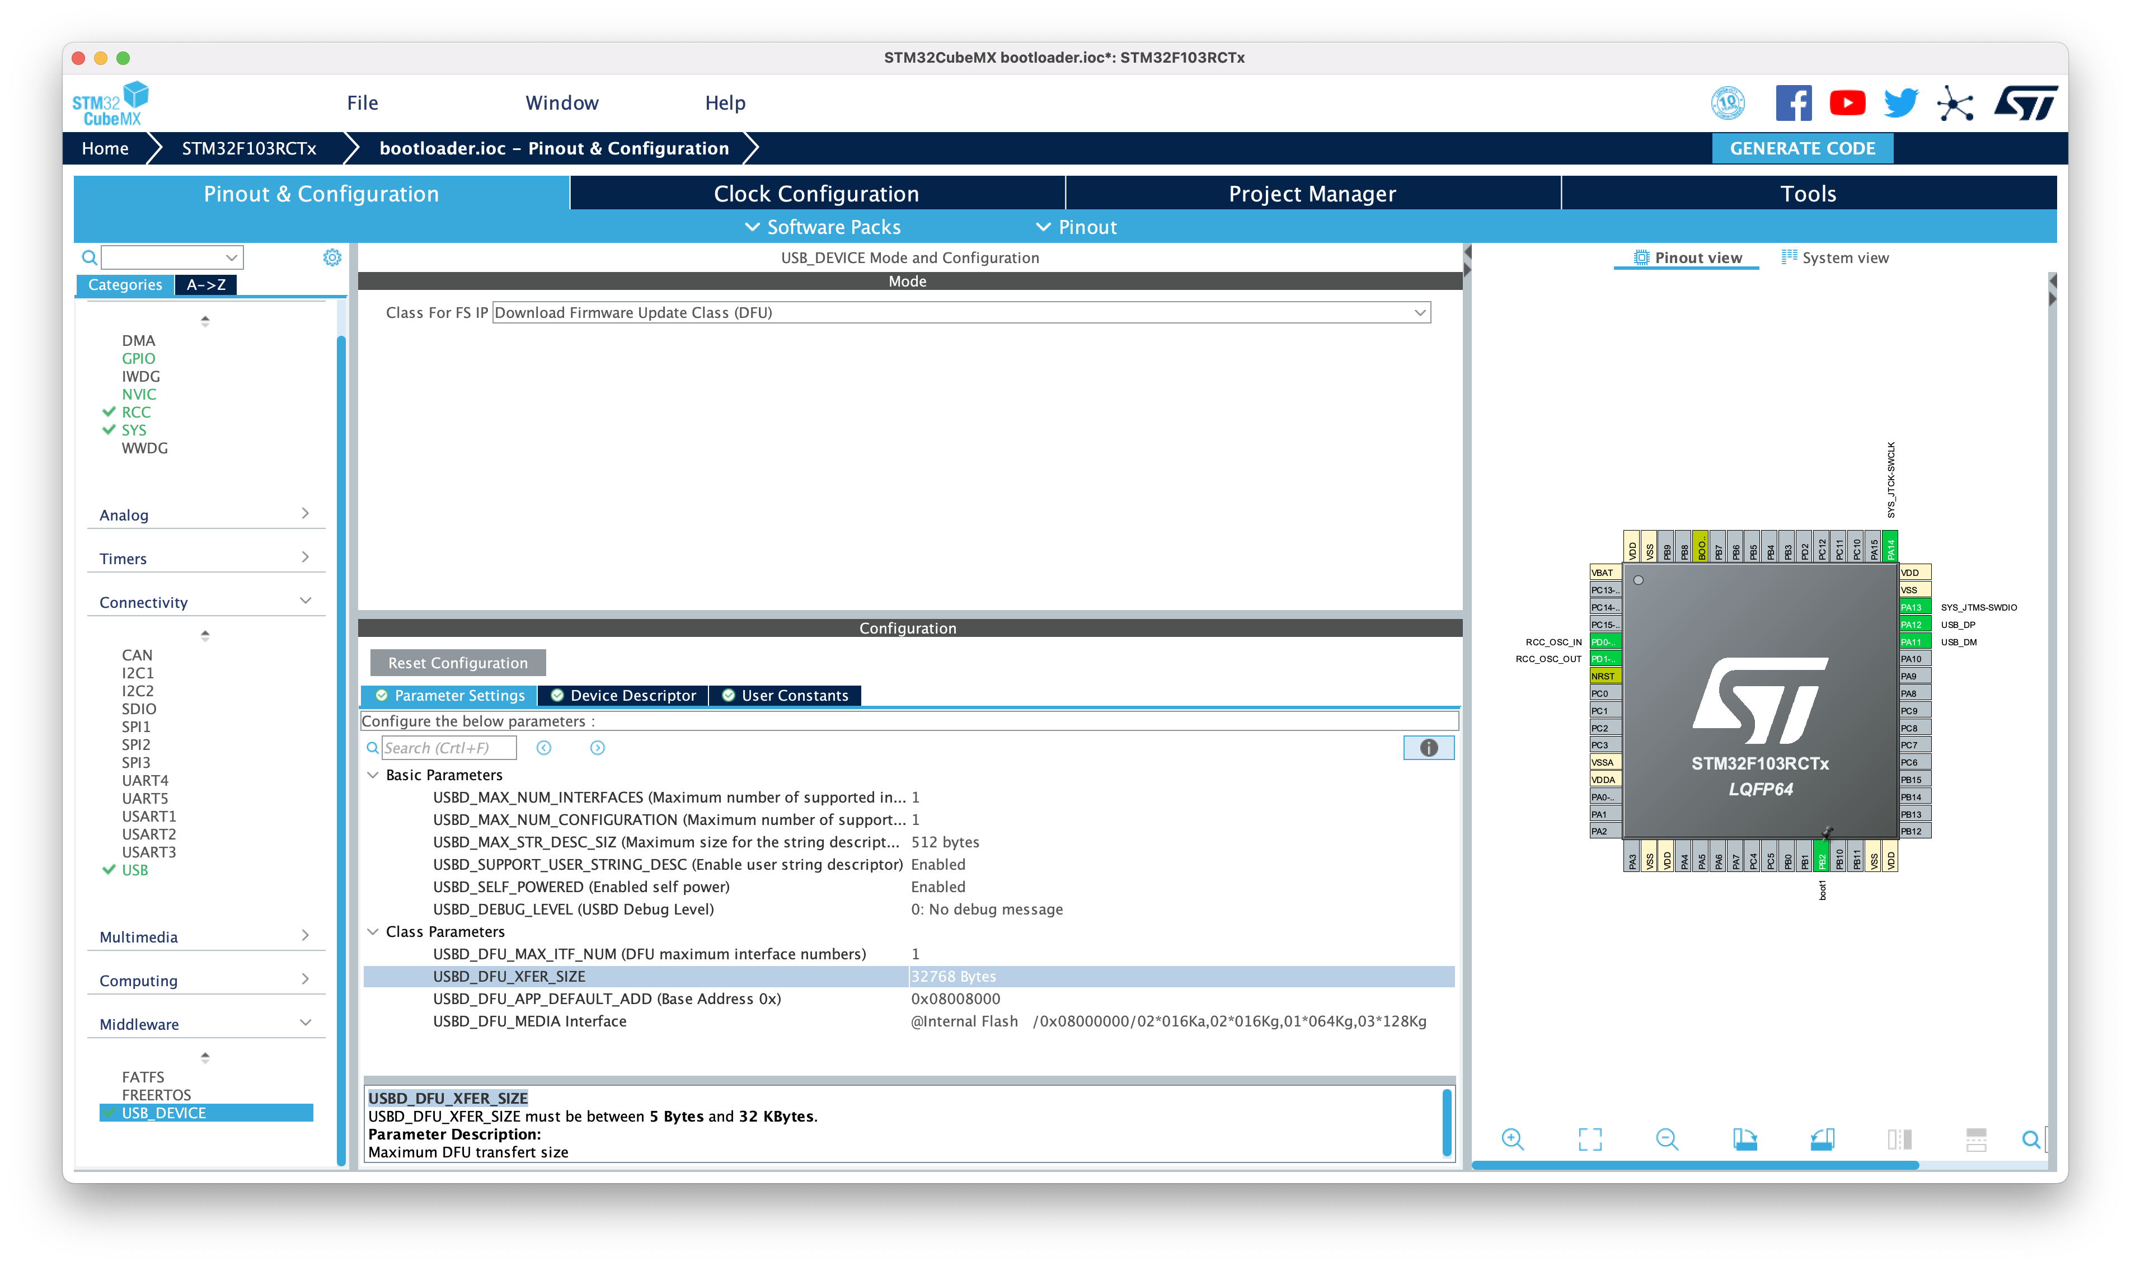
Task: Zoom out of the chip pinout
Action: point(1667,1139)
